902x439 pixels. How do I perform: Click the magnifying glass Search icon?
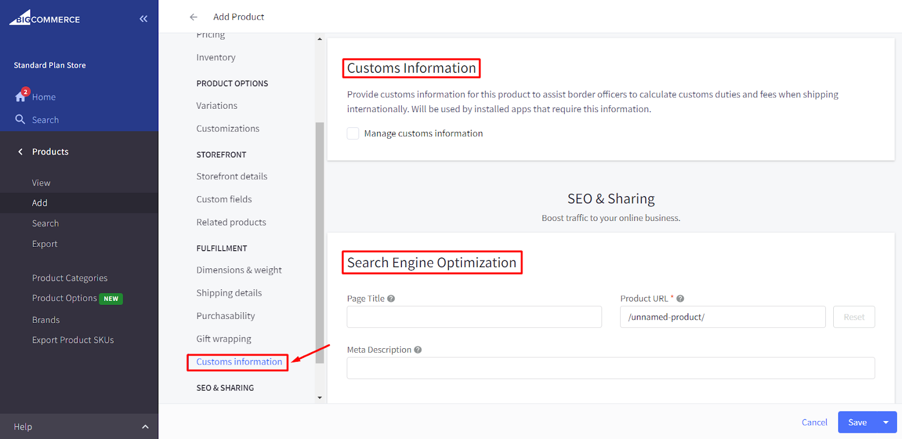tap(20, 119)
